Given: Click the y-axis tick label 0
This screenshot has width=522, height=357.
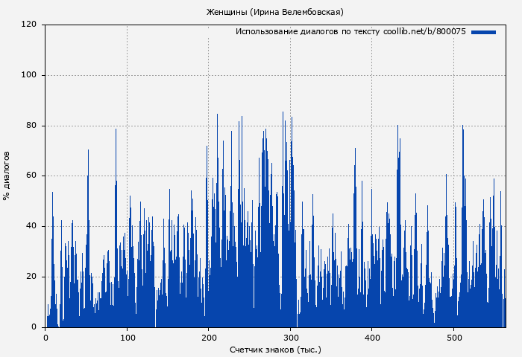Looking at the screenshot, I should click(34, 327).
